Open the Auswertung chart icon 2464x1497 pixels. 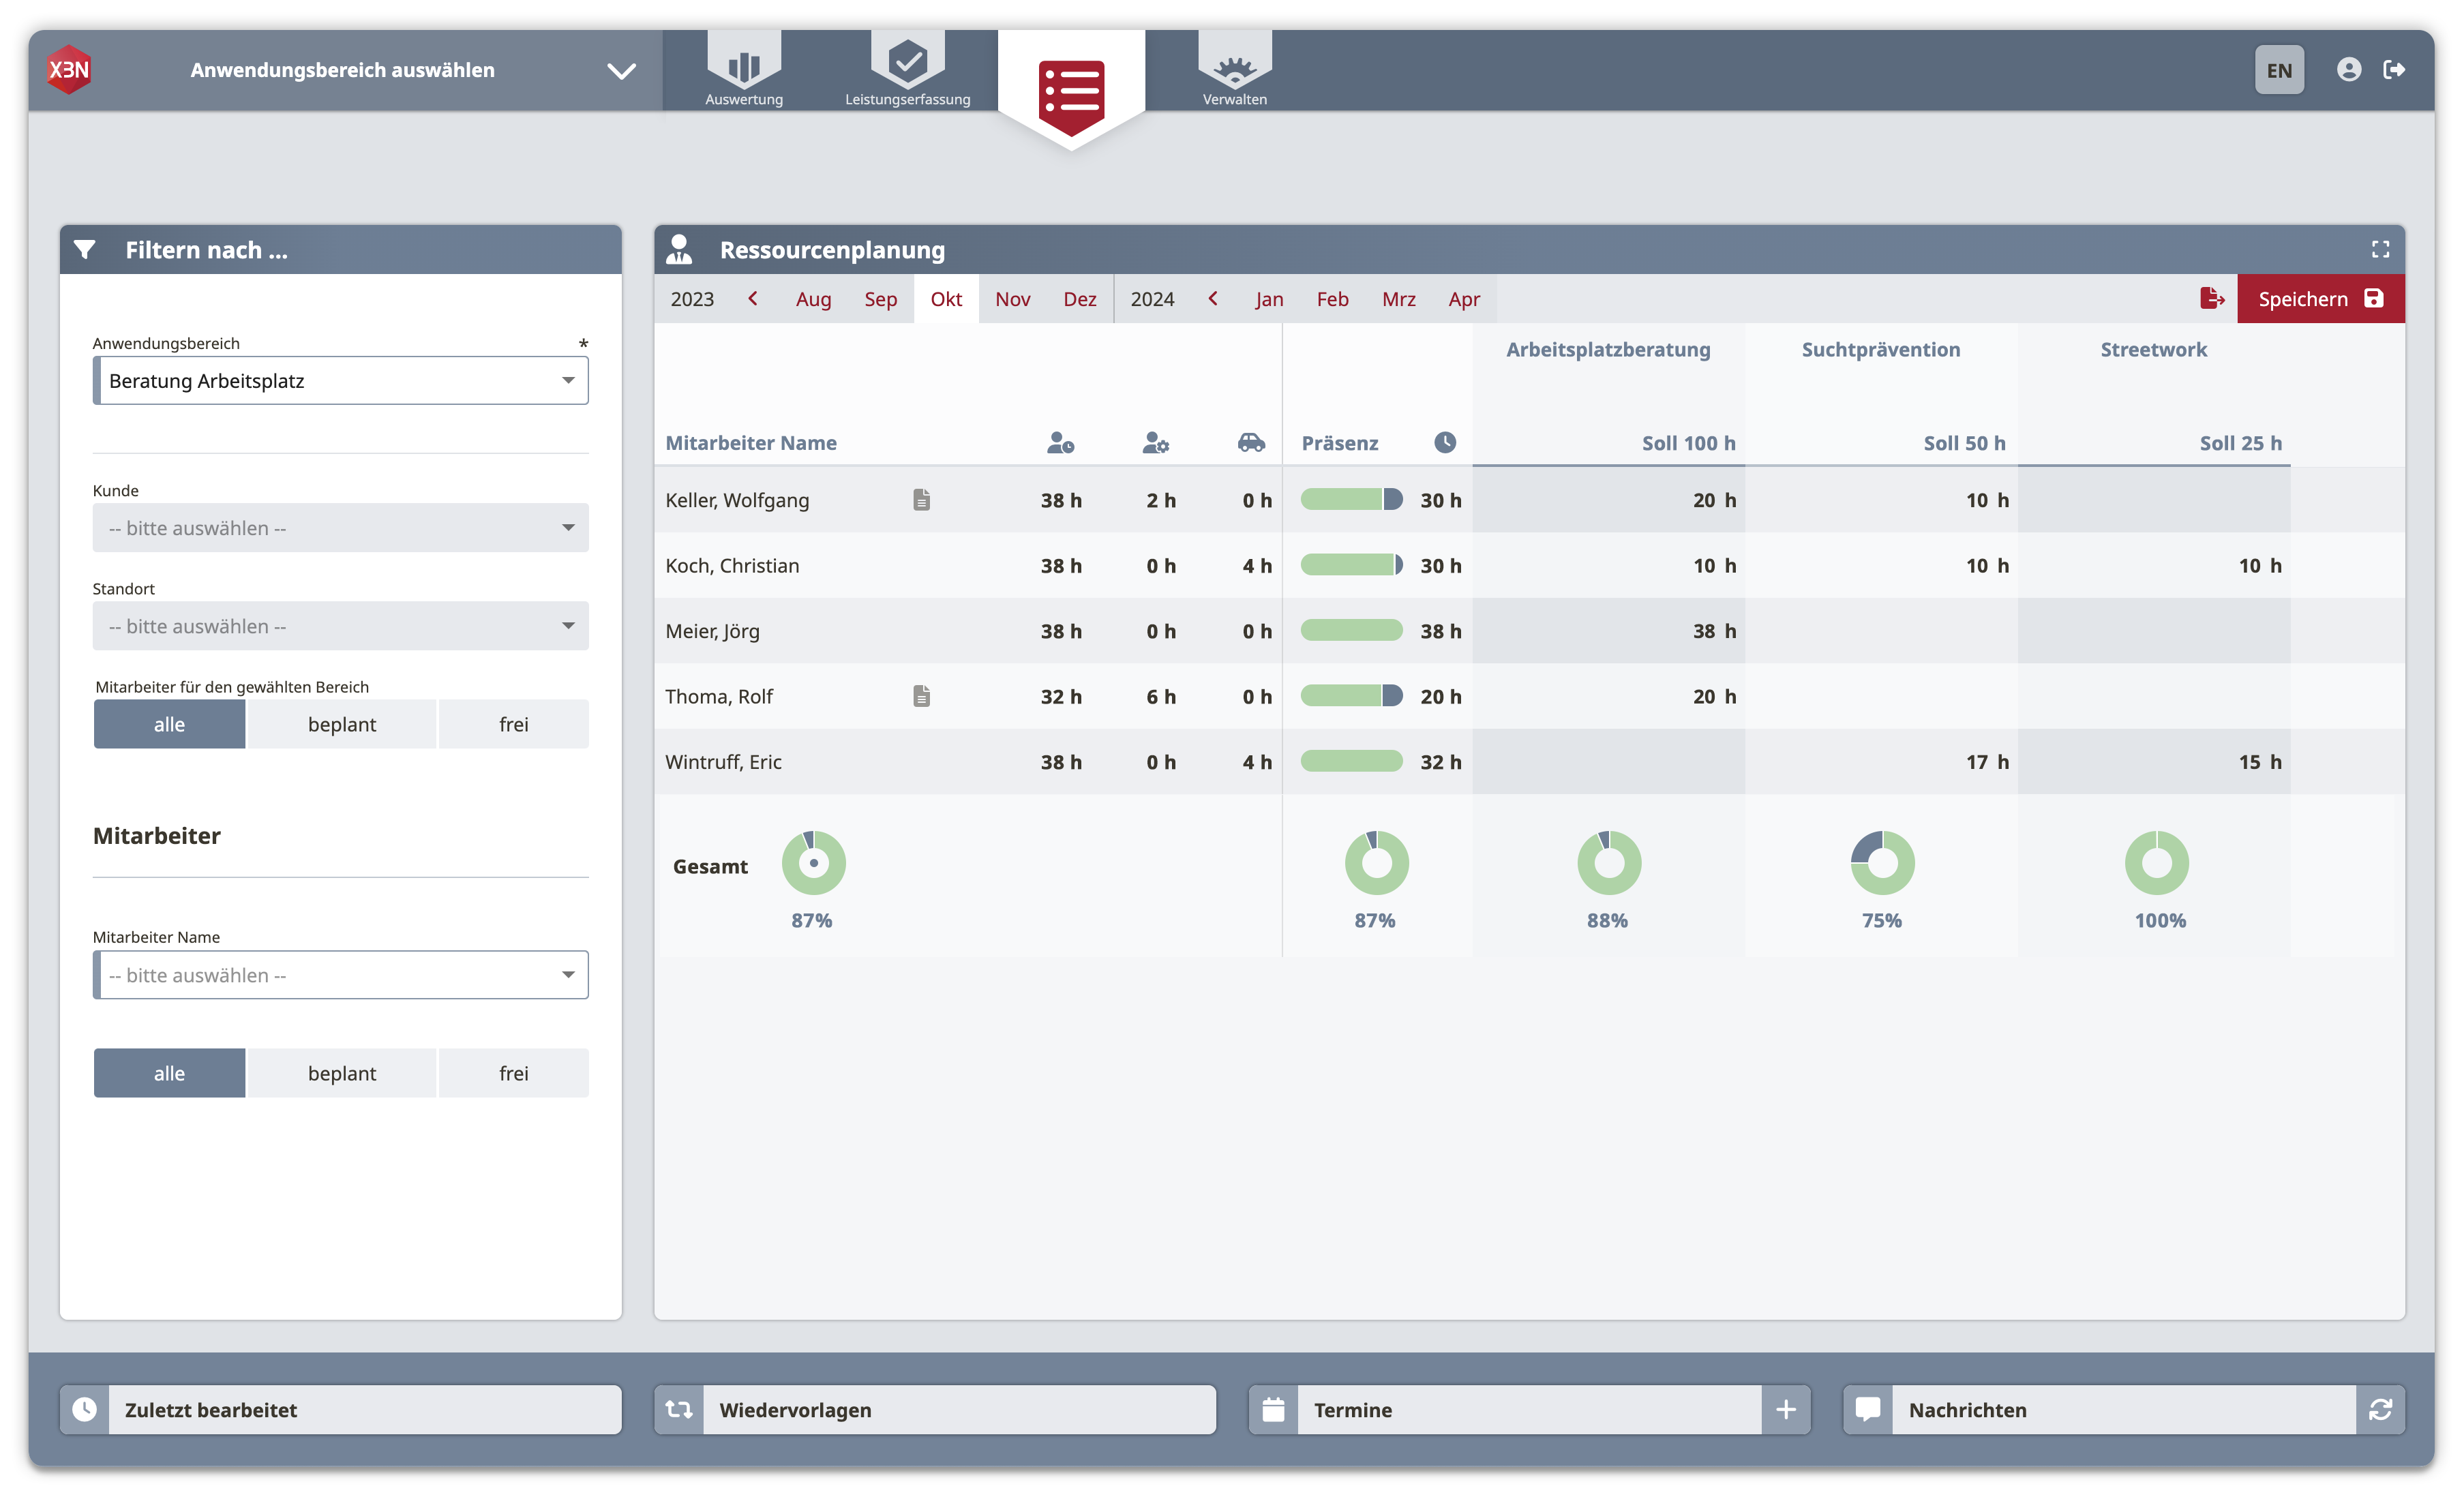tap(744, 66)
